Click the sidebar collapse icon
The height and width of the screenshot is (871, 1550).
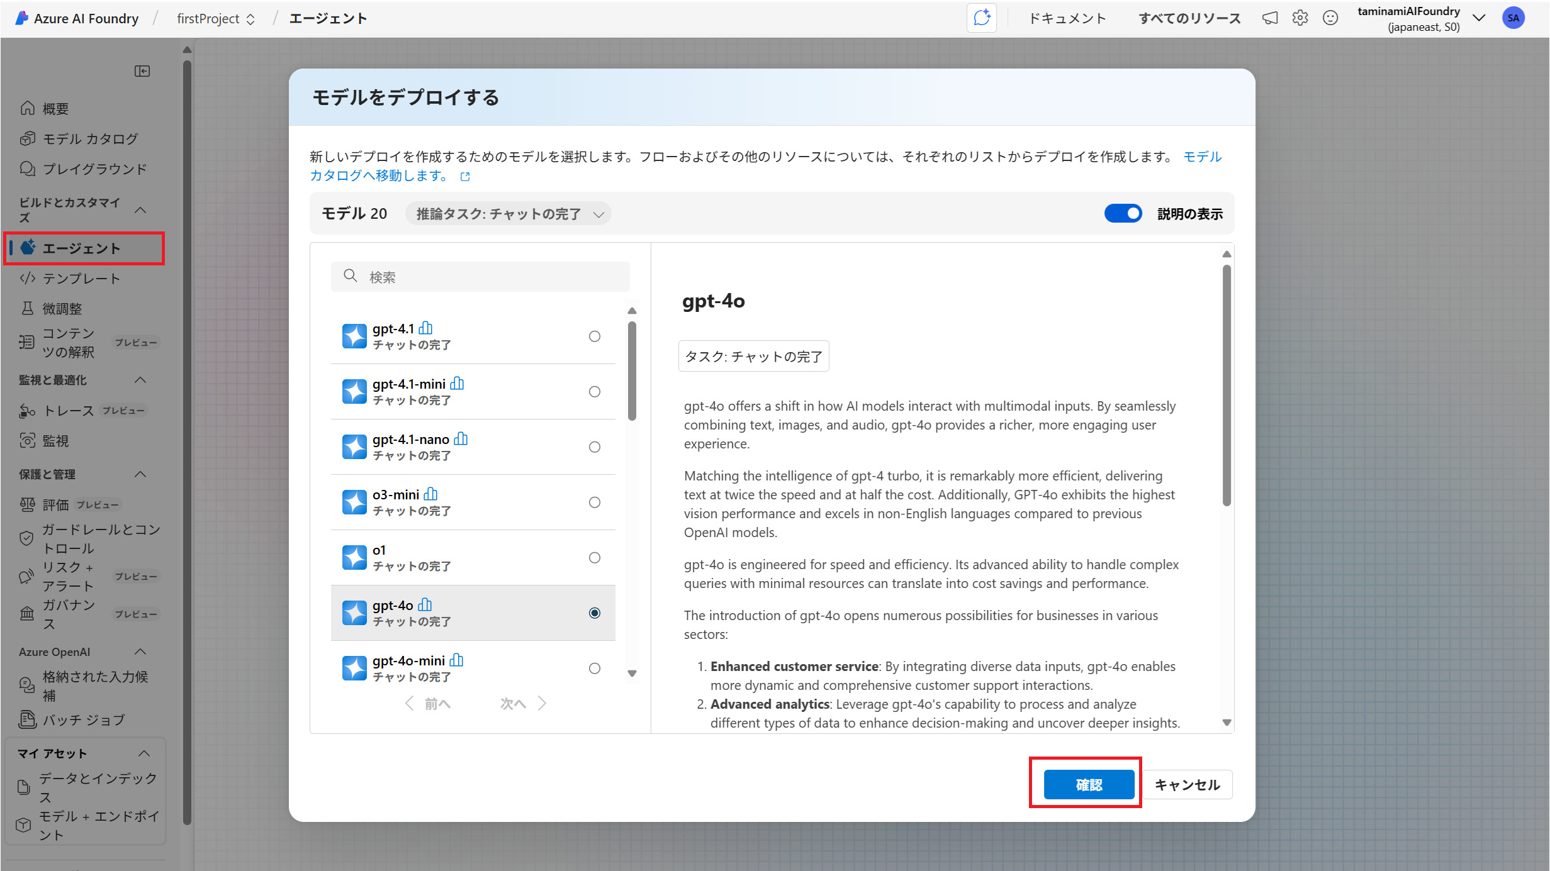[x=142, y=71]
